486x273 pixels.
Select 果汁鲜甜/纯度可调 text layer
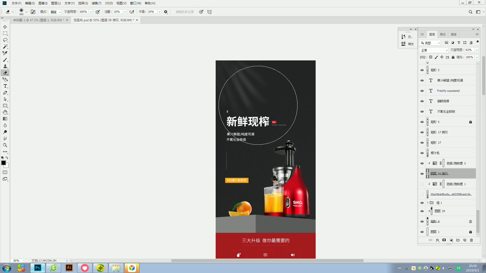pyautogui.click(x=450, y=80)
